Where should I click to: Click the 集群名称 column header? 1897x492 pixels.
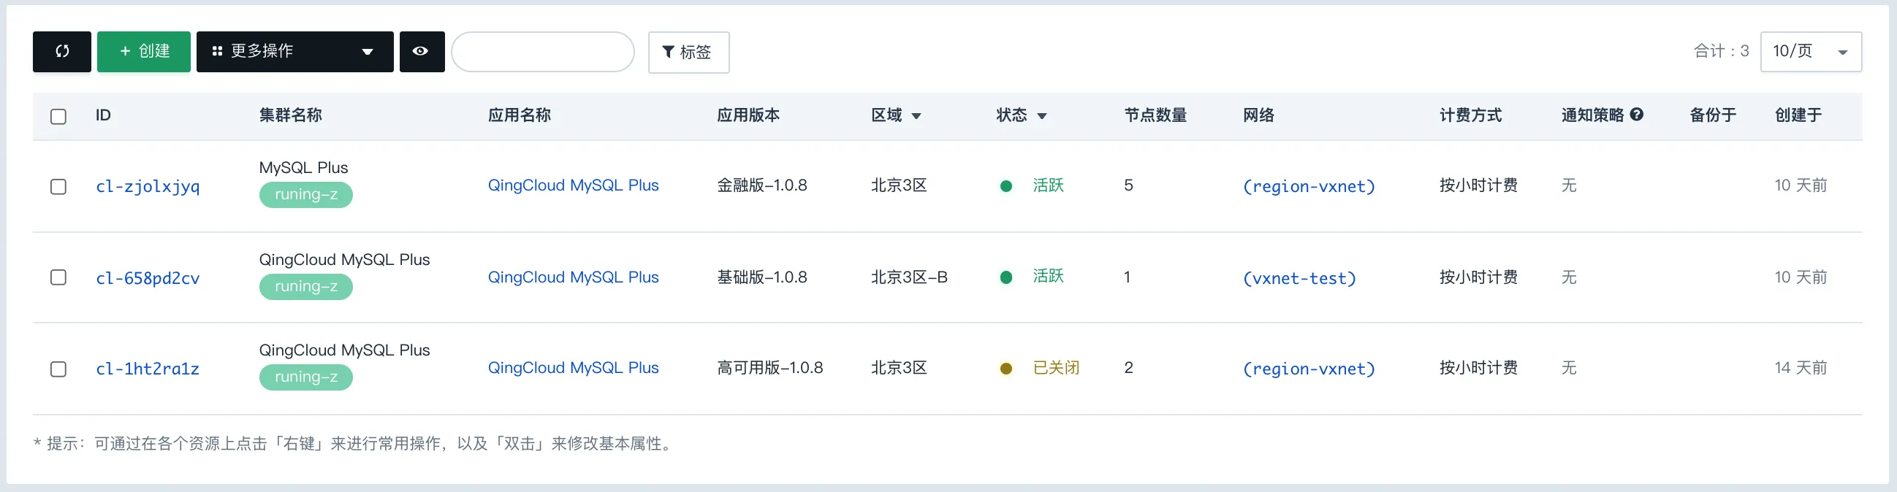[x=290, y=115]
